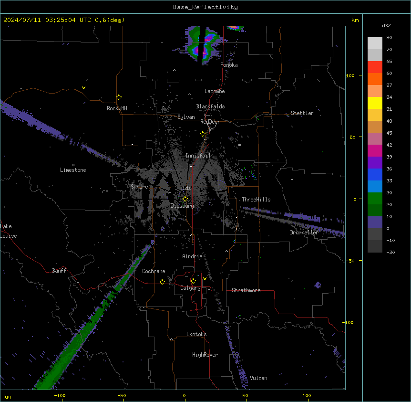The image size is (411, 402).
Task: Select the orange 60 dBZ legend swatch
Action: pos(375,79)
